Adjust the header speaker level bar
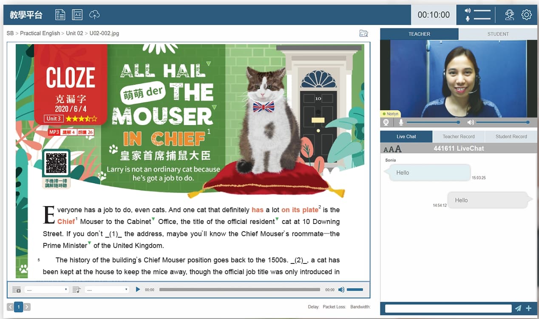Image resolution: width=539 pixels, height=319 pixels. [482, 11]
